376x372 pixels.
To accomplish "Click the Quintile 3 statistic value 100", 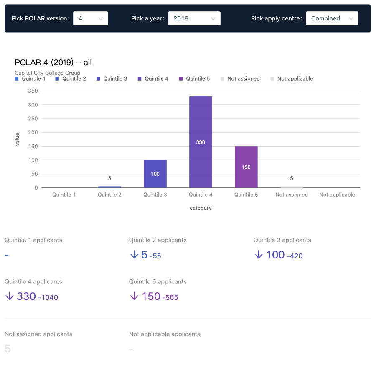I will click(x=276, y=255).
